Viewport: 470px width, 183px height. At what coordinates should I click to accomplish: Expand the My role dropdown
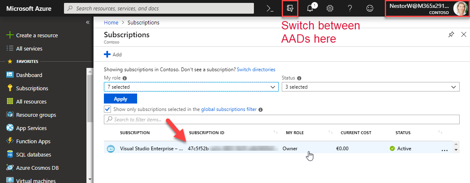point(191,87)
